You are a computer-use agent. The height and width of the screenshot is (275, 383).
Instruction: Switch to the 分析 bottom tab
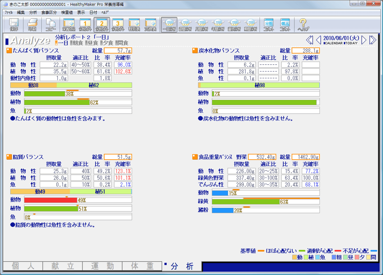[x=182, y=266]
